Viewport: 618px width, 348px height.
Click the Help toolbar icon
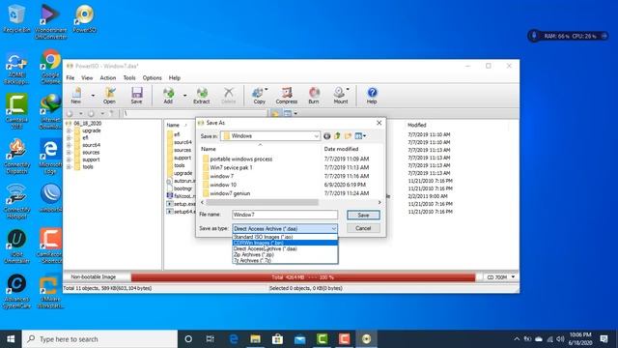372,96
